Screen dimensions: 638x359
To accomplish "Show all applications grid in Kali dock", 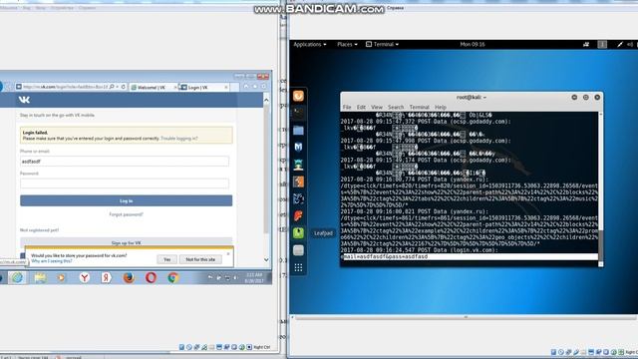I will [x=298, y=267].
